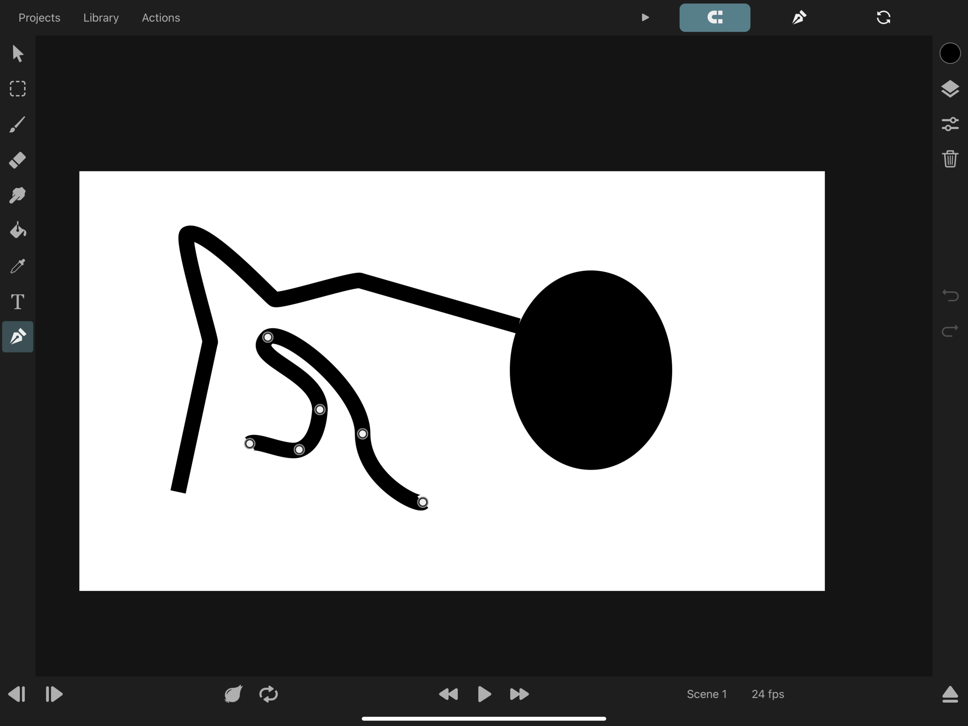Open the Actions menu
Viewport: 968px width, 726px height.
point(161,17)
